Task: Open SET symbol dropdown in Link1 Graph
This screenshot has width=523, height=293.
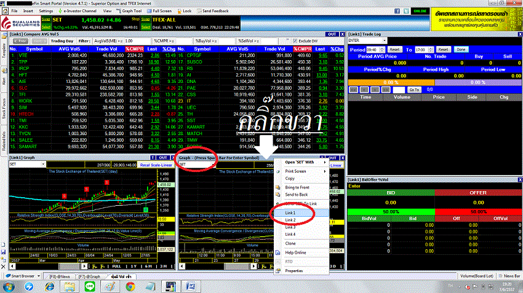Action: (x=43, y=164)
